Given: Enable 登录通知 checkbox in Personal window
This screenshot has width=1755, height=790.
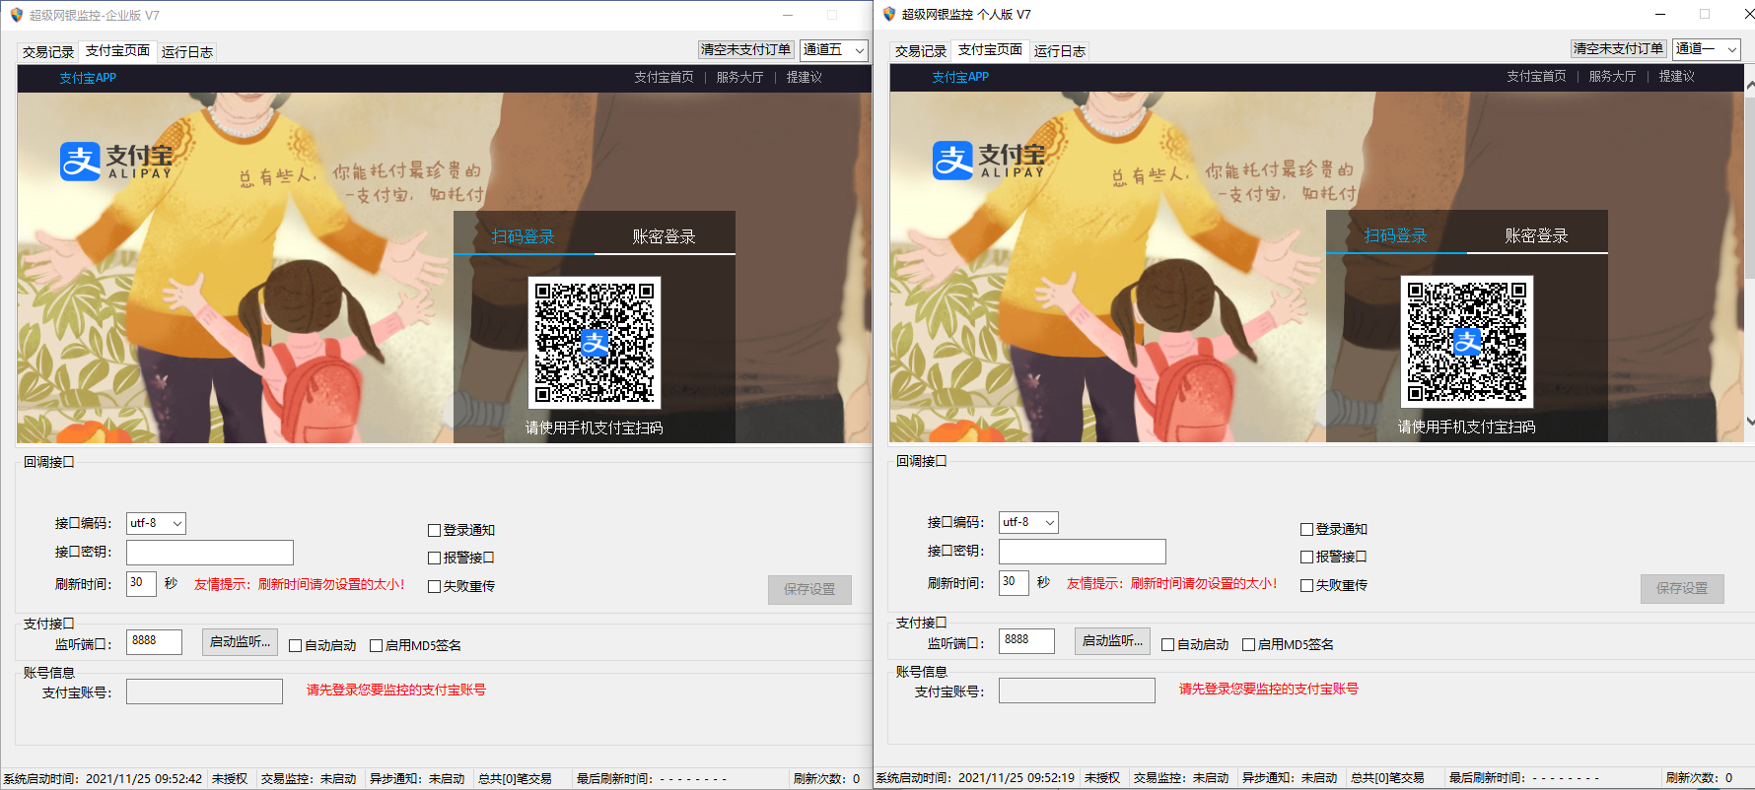Looking at the screenshot, I should click(x=1306, y=529).
